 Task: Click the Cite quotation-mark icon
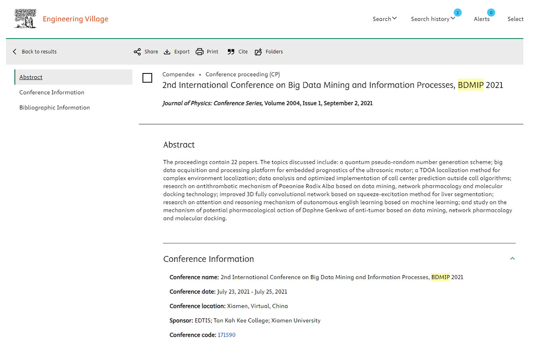(x=231, y=52)
